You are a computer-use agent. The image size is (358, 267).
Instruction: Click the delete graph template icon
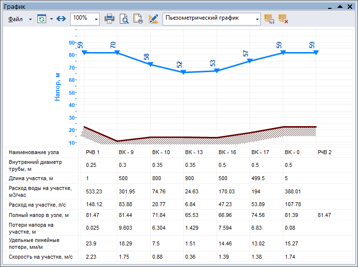click(283, 19)
